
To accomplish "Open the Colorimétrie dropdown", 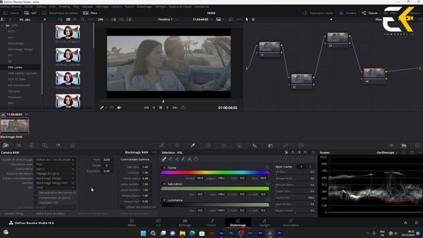I will coord(55,169).
